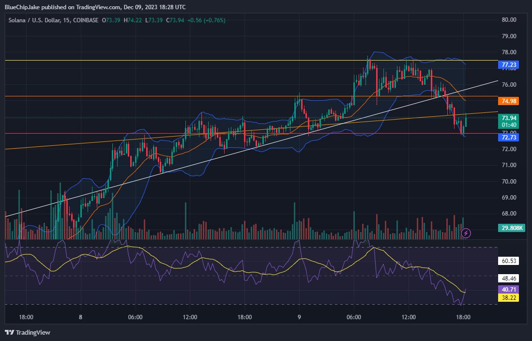Click the 72.73 blue price label
Screen dimensions: 532x341
coord(509,138)
